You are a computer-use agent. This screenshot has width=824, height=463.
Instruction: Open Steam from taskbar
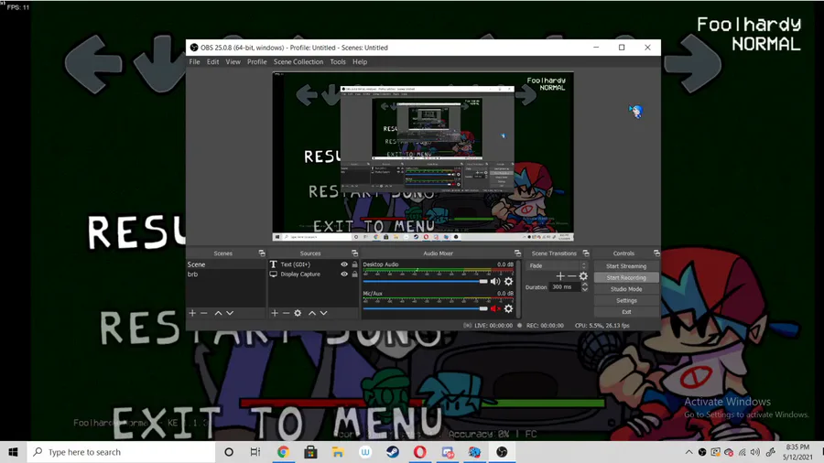(393, 452)
